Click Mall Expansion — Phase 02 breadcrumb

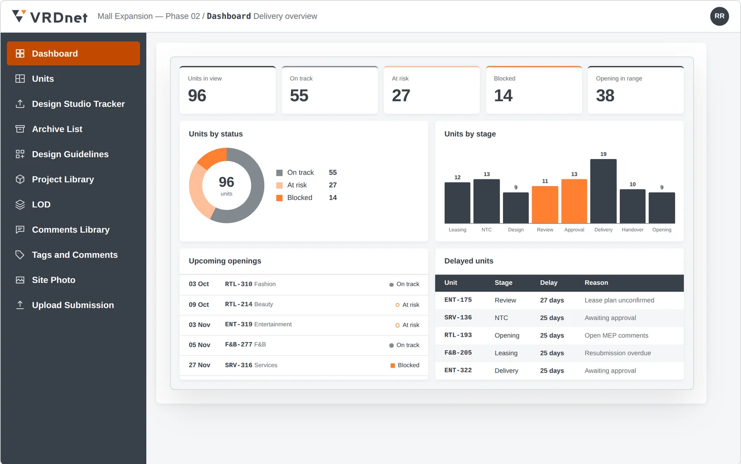point(149,16)
